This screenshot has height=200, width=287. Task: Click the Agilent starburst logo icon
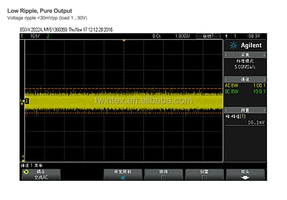point(232,46)
